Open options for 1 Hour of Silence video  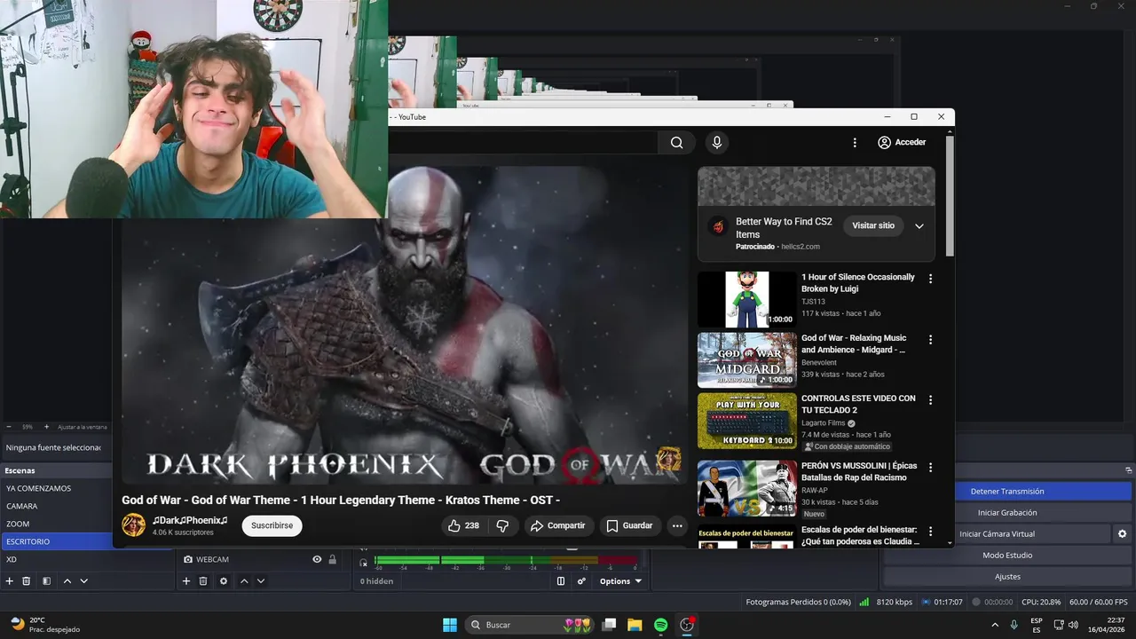click(930, 279)
